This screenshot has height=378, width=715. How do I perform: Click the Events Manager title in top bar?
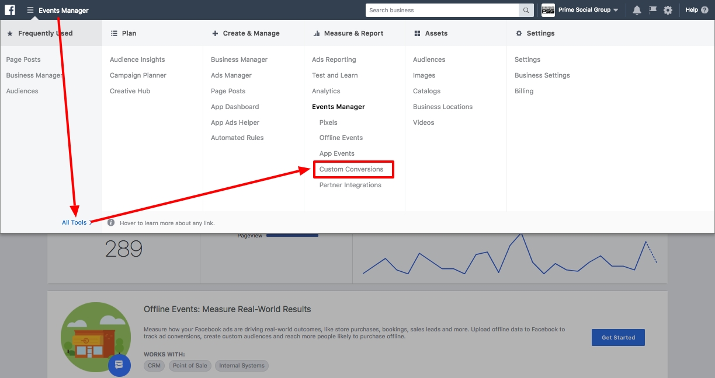point(64,10)
